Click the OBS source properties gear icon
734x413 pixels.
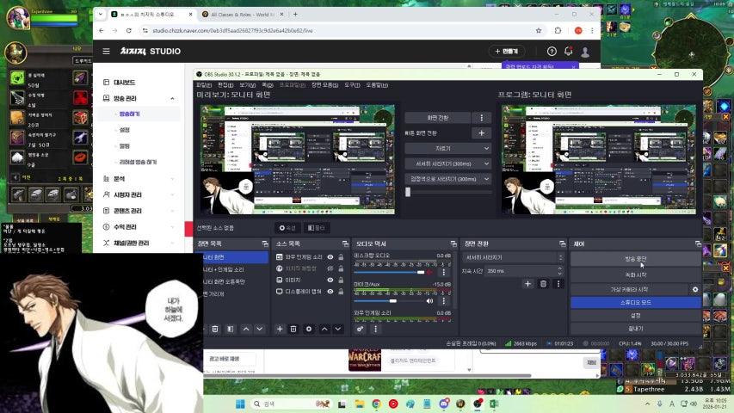[x=309, y=329]
